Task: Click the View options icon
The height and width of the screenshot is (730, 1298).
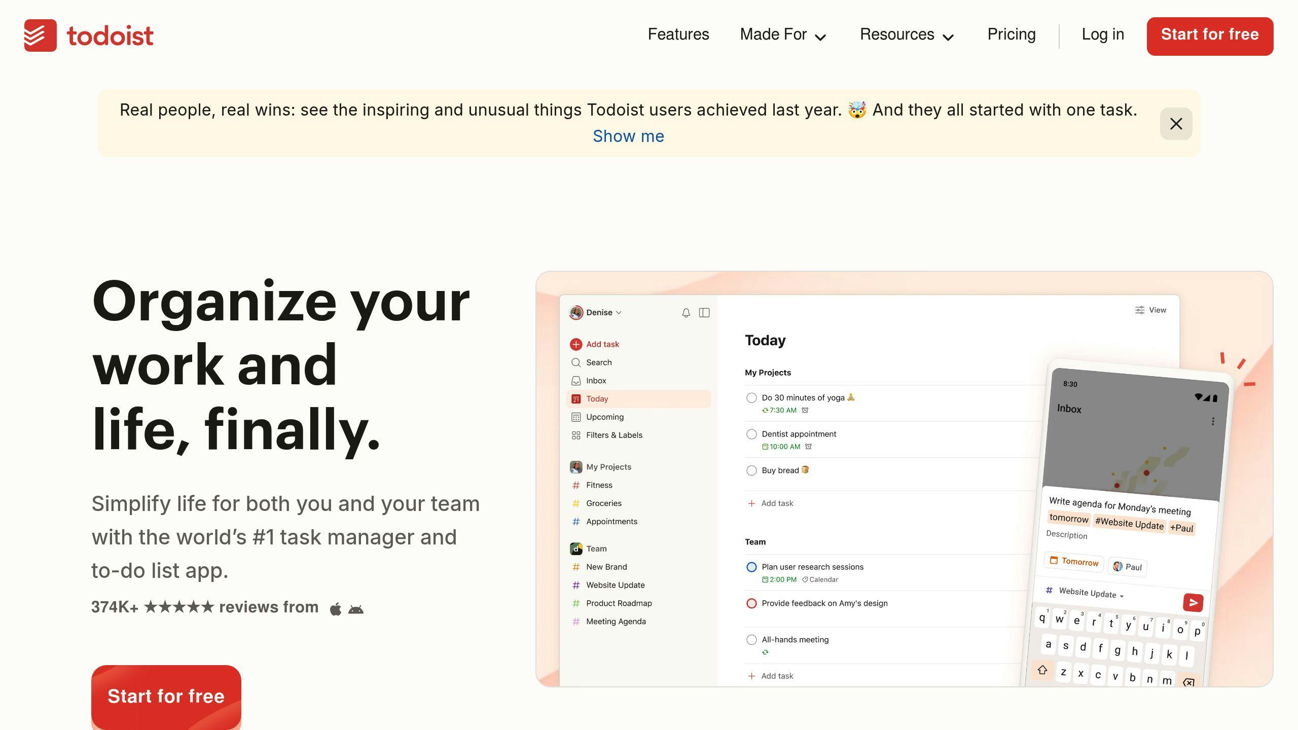Action: 1139,310
